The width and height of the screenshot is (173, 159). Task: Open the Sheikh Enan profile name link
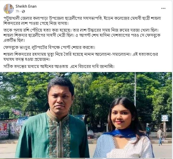click(x=26, y=6)
